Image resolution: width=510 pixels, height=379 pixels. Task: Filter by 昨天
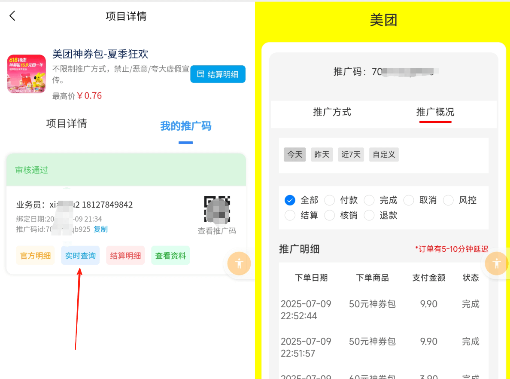coord(322,154)
